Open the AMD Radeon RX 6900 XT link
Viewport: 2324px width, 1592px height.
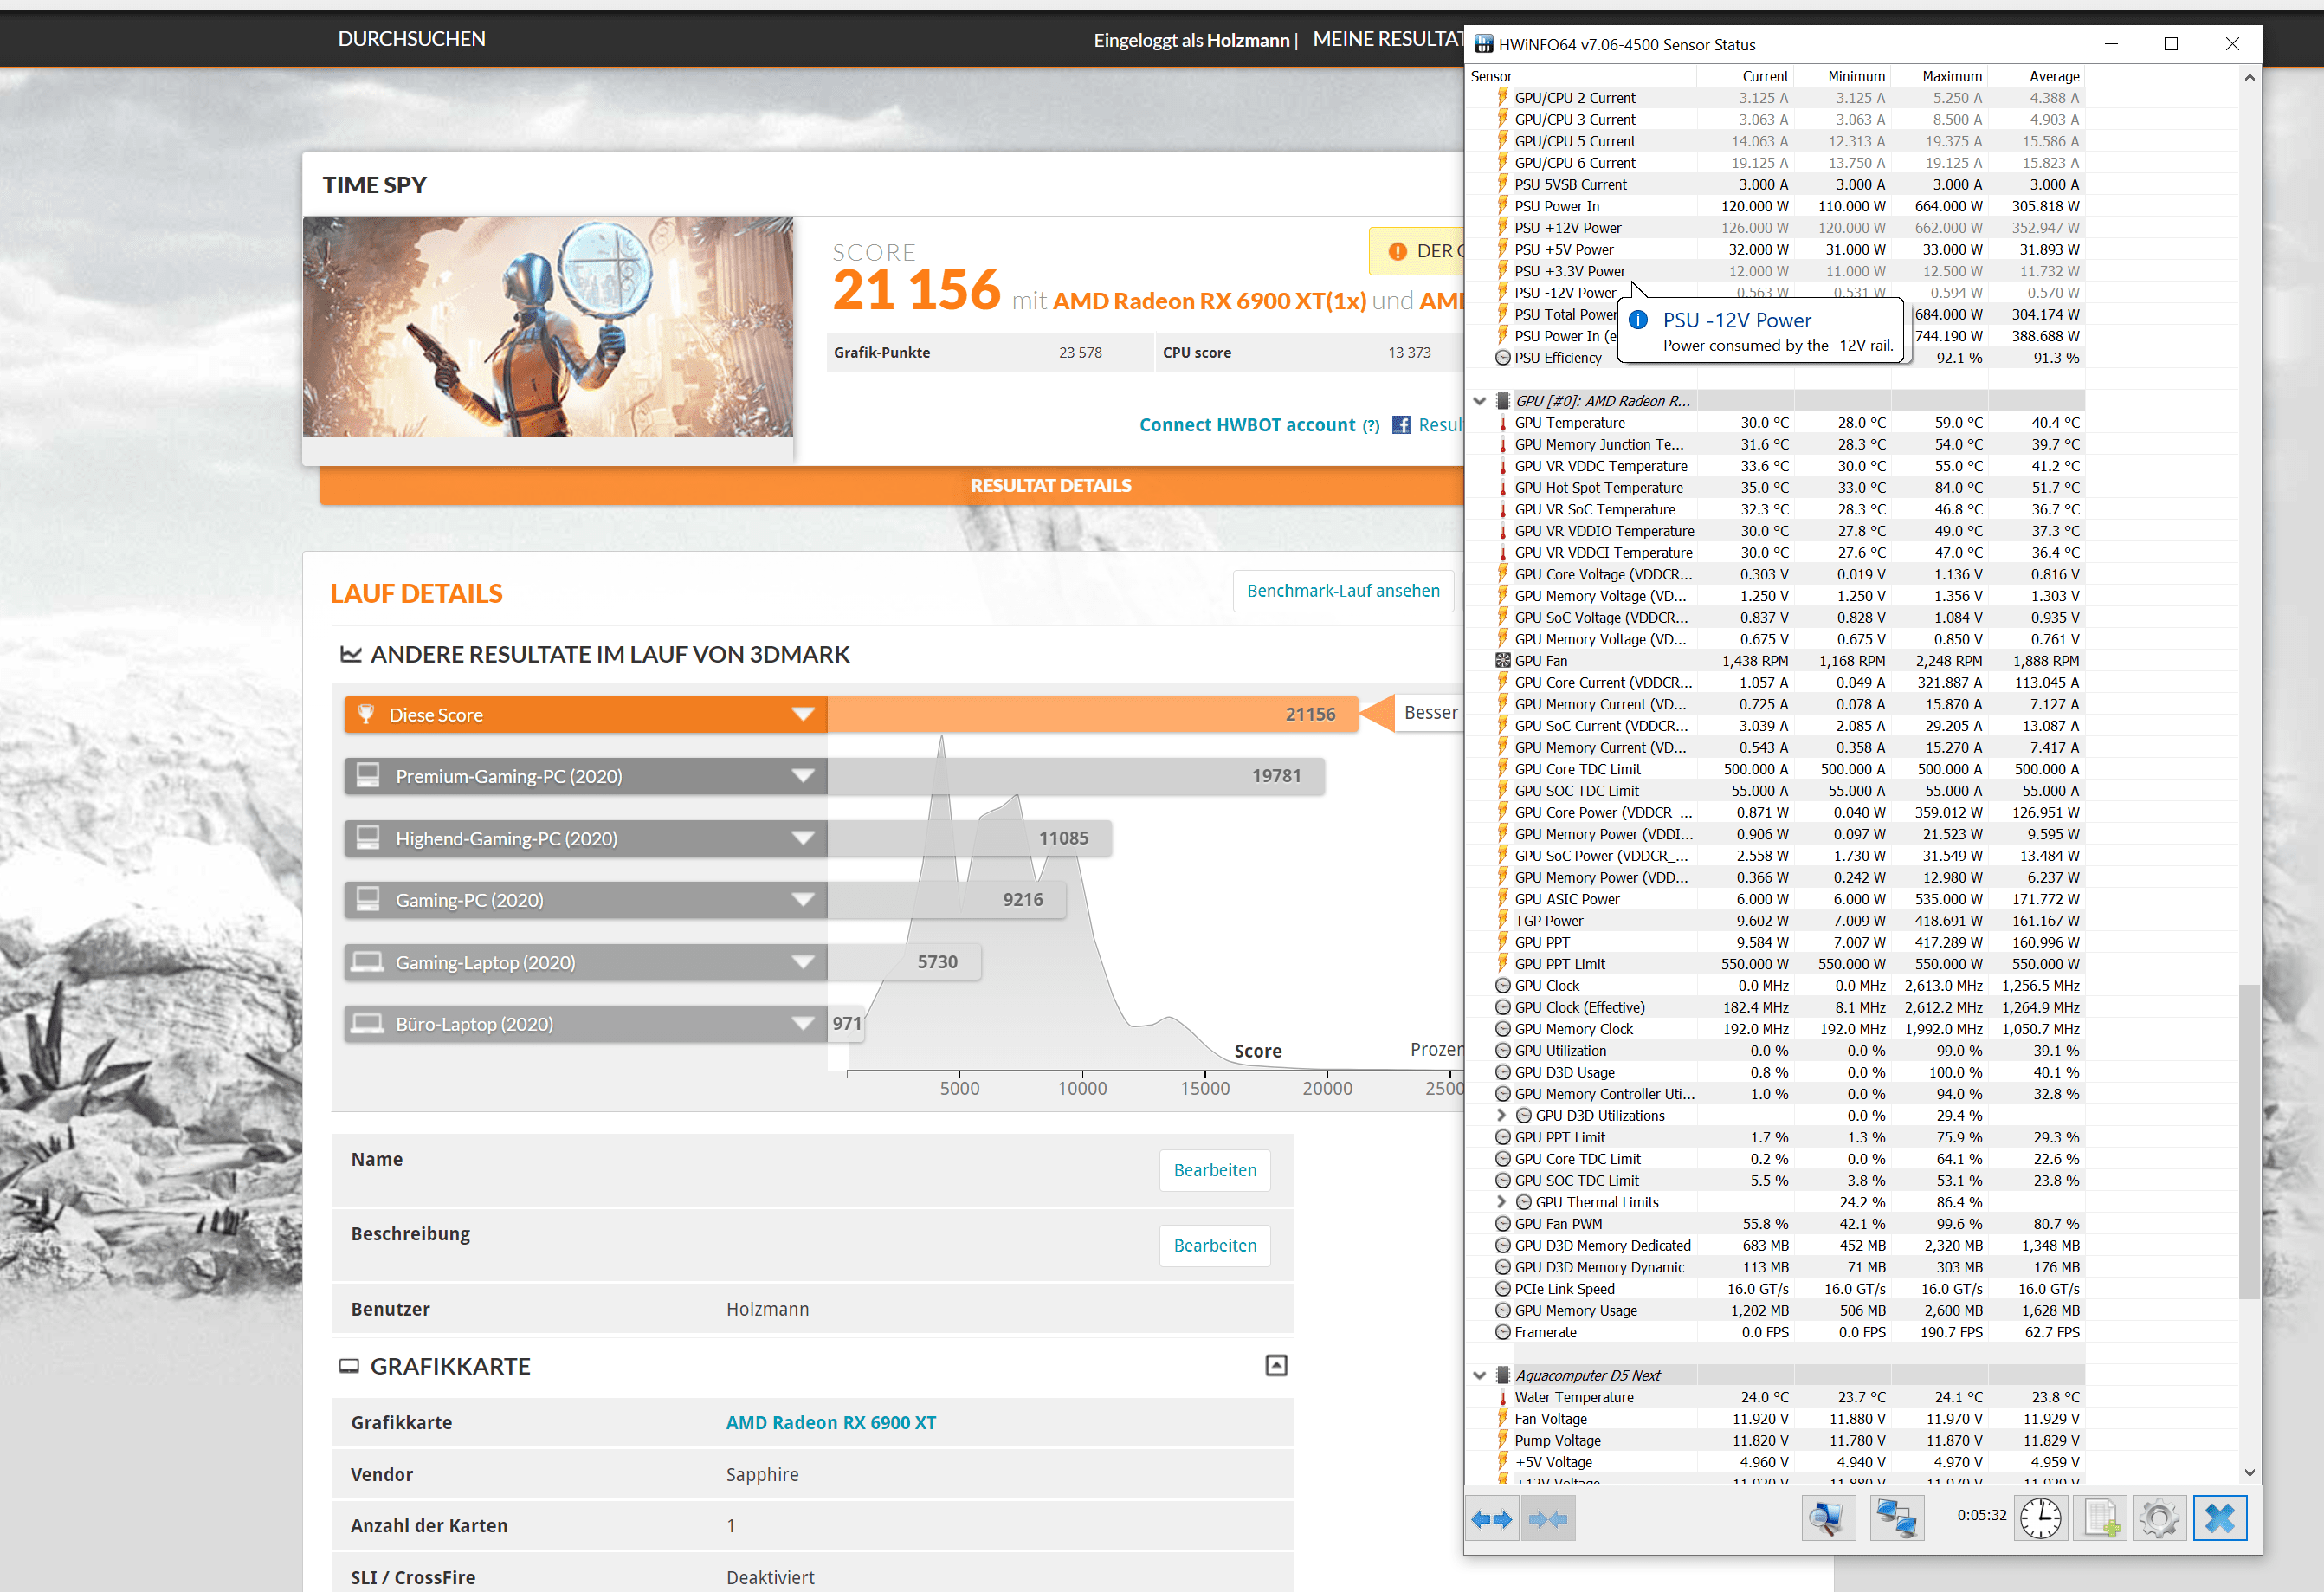(x=831, y=1423)
